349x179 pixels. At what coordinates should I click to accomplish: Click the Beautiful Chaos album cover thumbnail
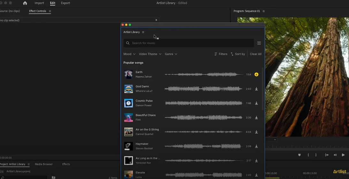[x=128, y=118]
